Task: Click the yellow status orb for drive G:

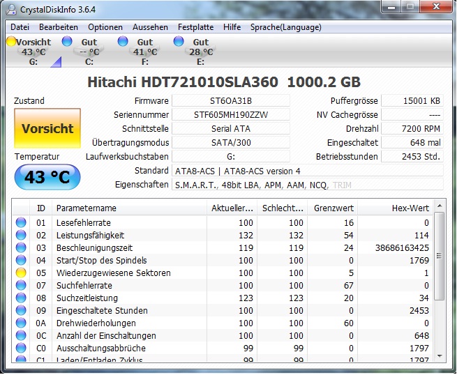Action: [x=11, y=41]
